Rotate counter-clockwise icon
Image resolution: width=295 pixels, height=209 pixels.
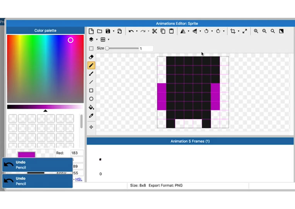tap(206, 31)
